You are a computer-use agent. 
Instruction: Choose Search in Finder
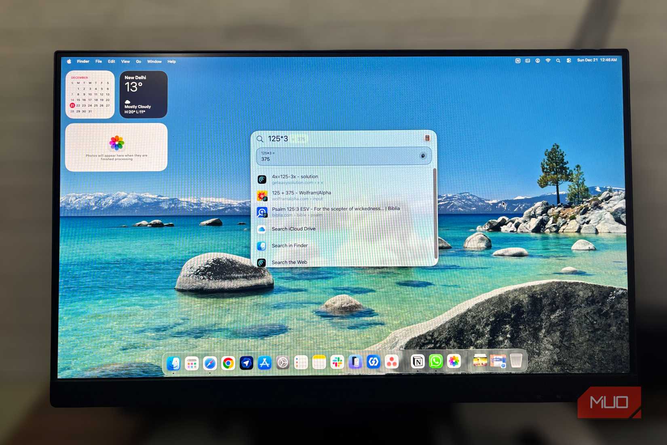pos(344,246)
